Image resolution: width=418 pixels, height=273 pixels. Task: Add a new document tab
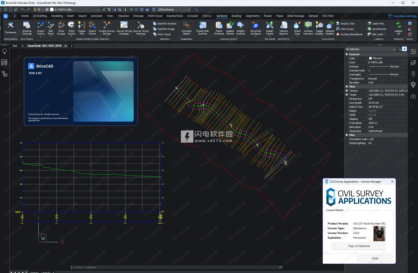pos(72,46)
